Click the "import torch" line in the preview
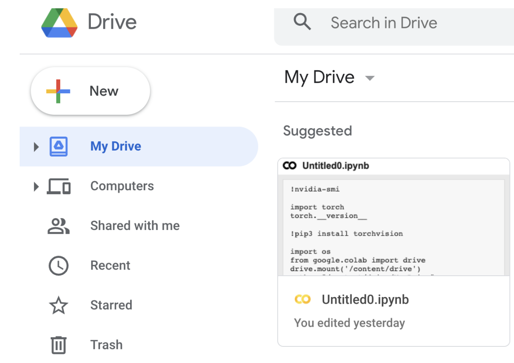Viewport: 514px width, 363px height. [x=317, y=207]
